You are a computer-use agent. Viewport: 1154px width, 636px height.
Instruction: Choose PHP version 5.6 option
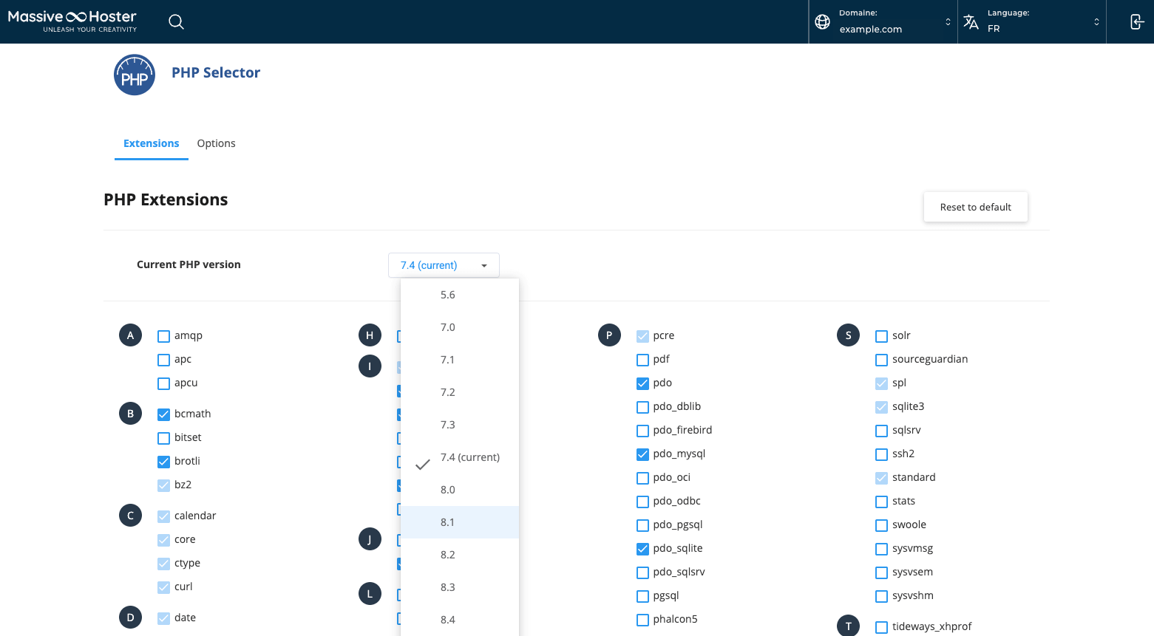pos(448,295)
